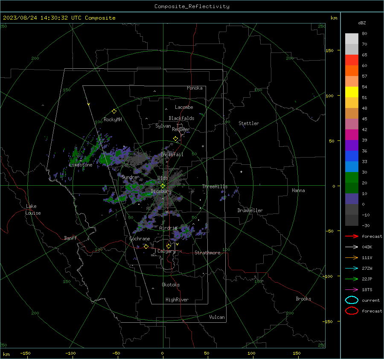Screen dimensions: 384x359
Task: Select the Ponoka label
Action: [195, 88]
